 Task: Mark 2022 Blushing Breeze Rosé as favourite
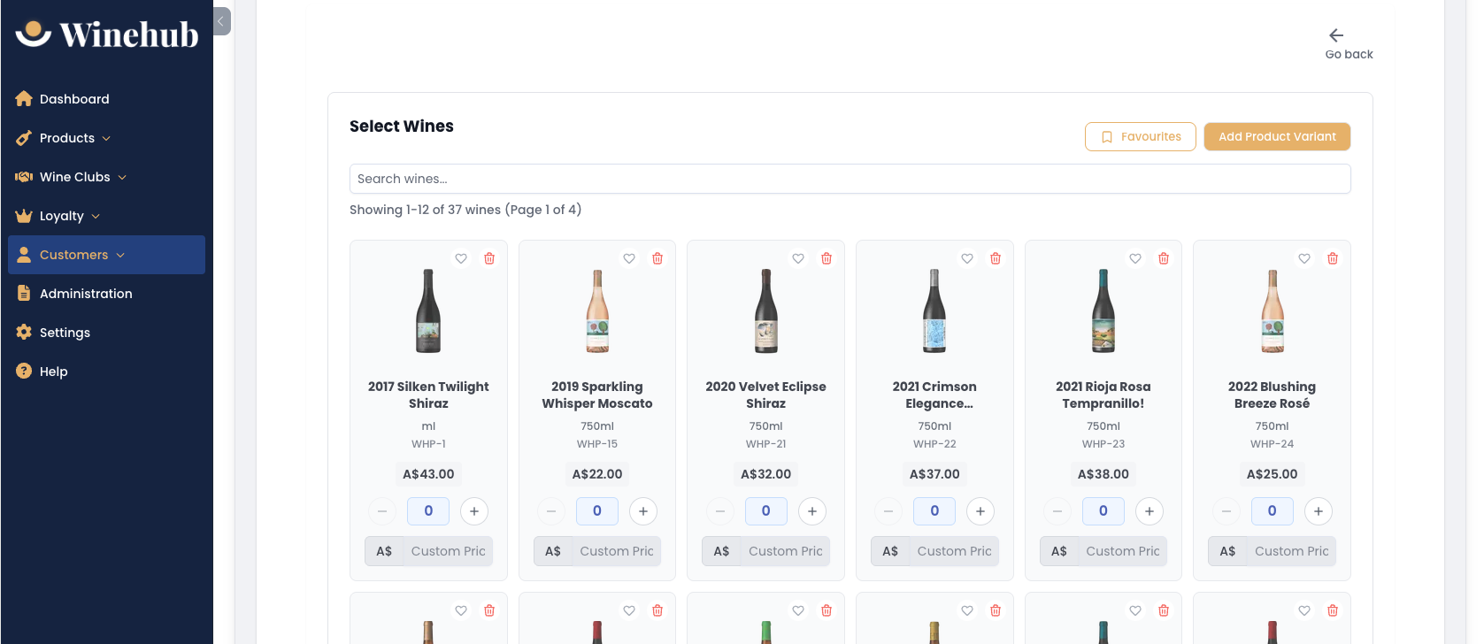[1304, 258]
